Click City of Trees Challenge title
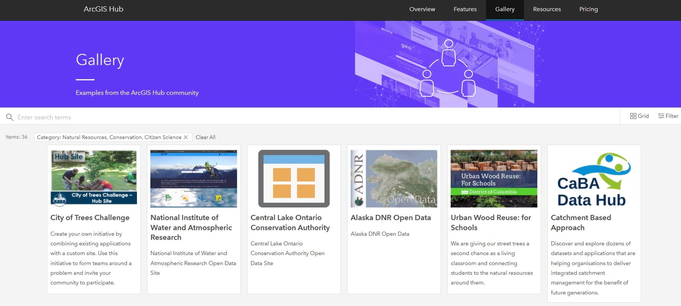 [x=90, y=218]
